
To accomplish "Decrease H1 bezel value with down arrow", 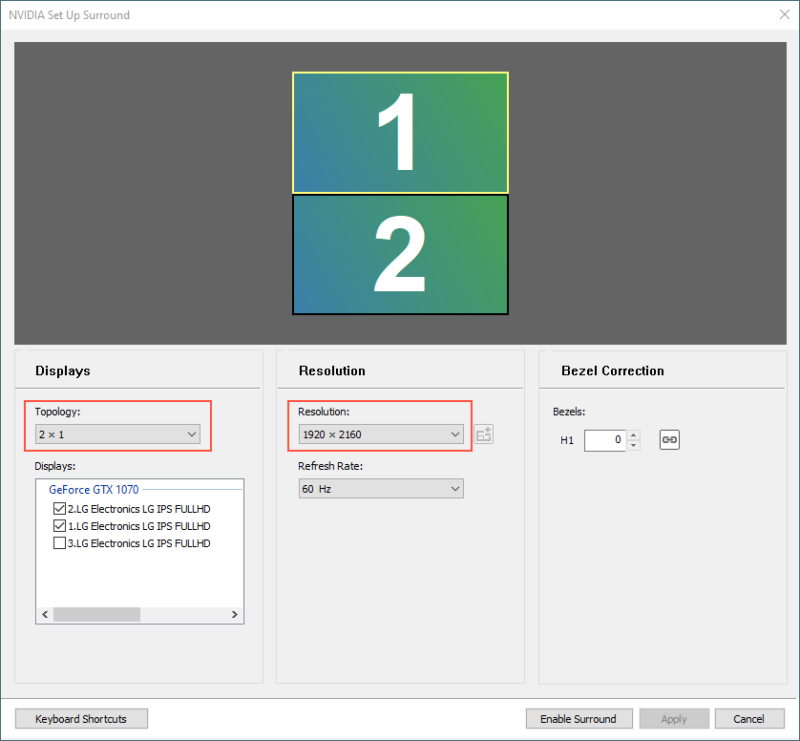I will [633, 446].
